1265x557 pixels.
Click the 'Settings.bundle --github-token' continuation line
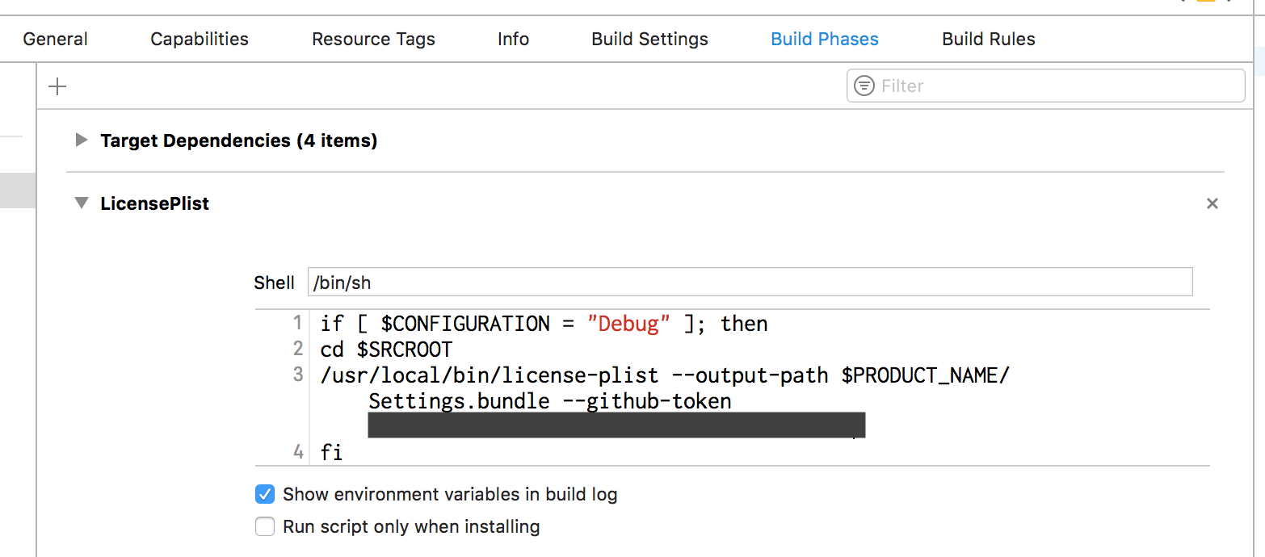click(x=550, y=401)
